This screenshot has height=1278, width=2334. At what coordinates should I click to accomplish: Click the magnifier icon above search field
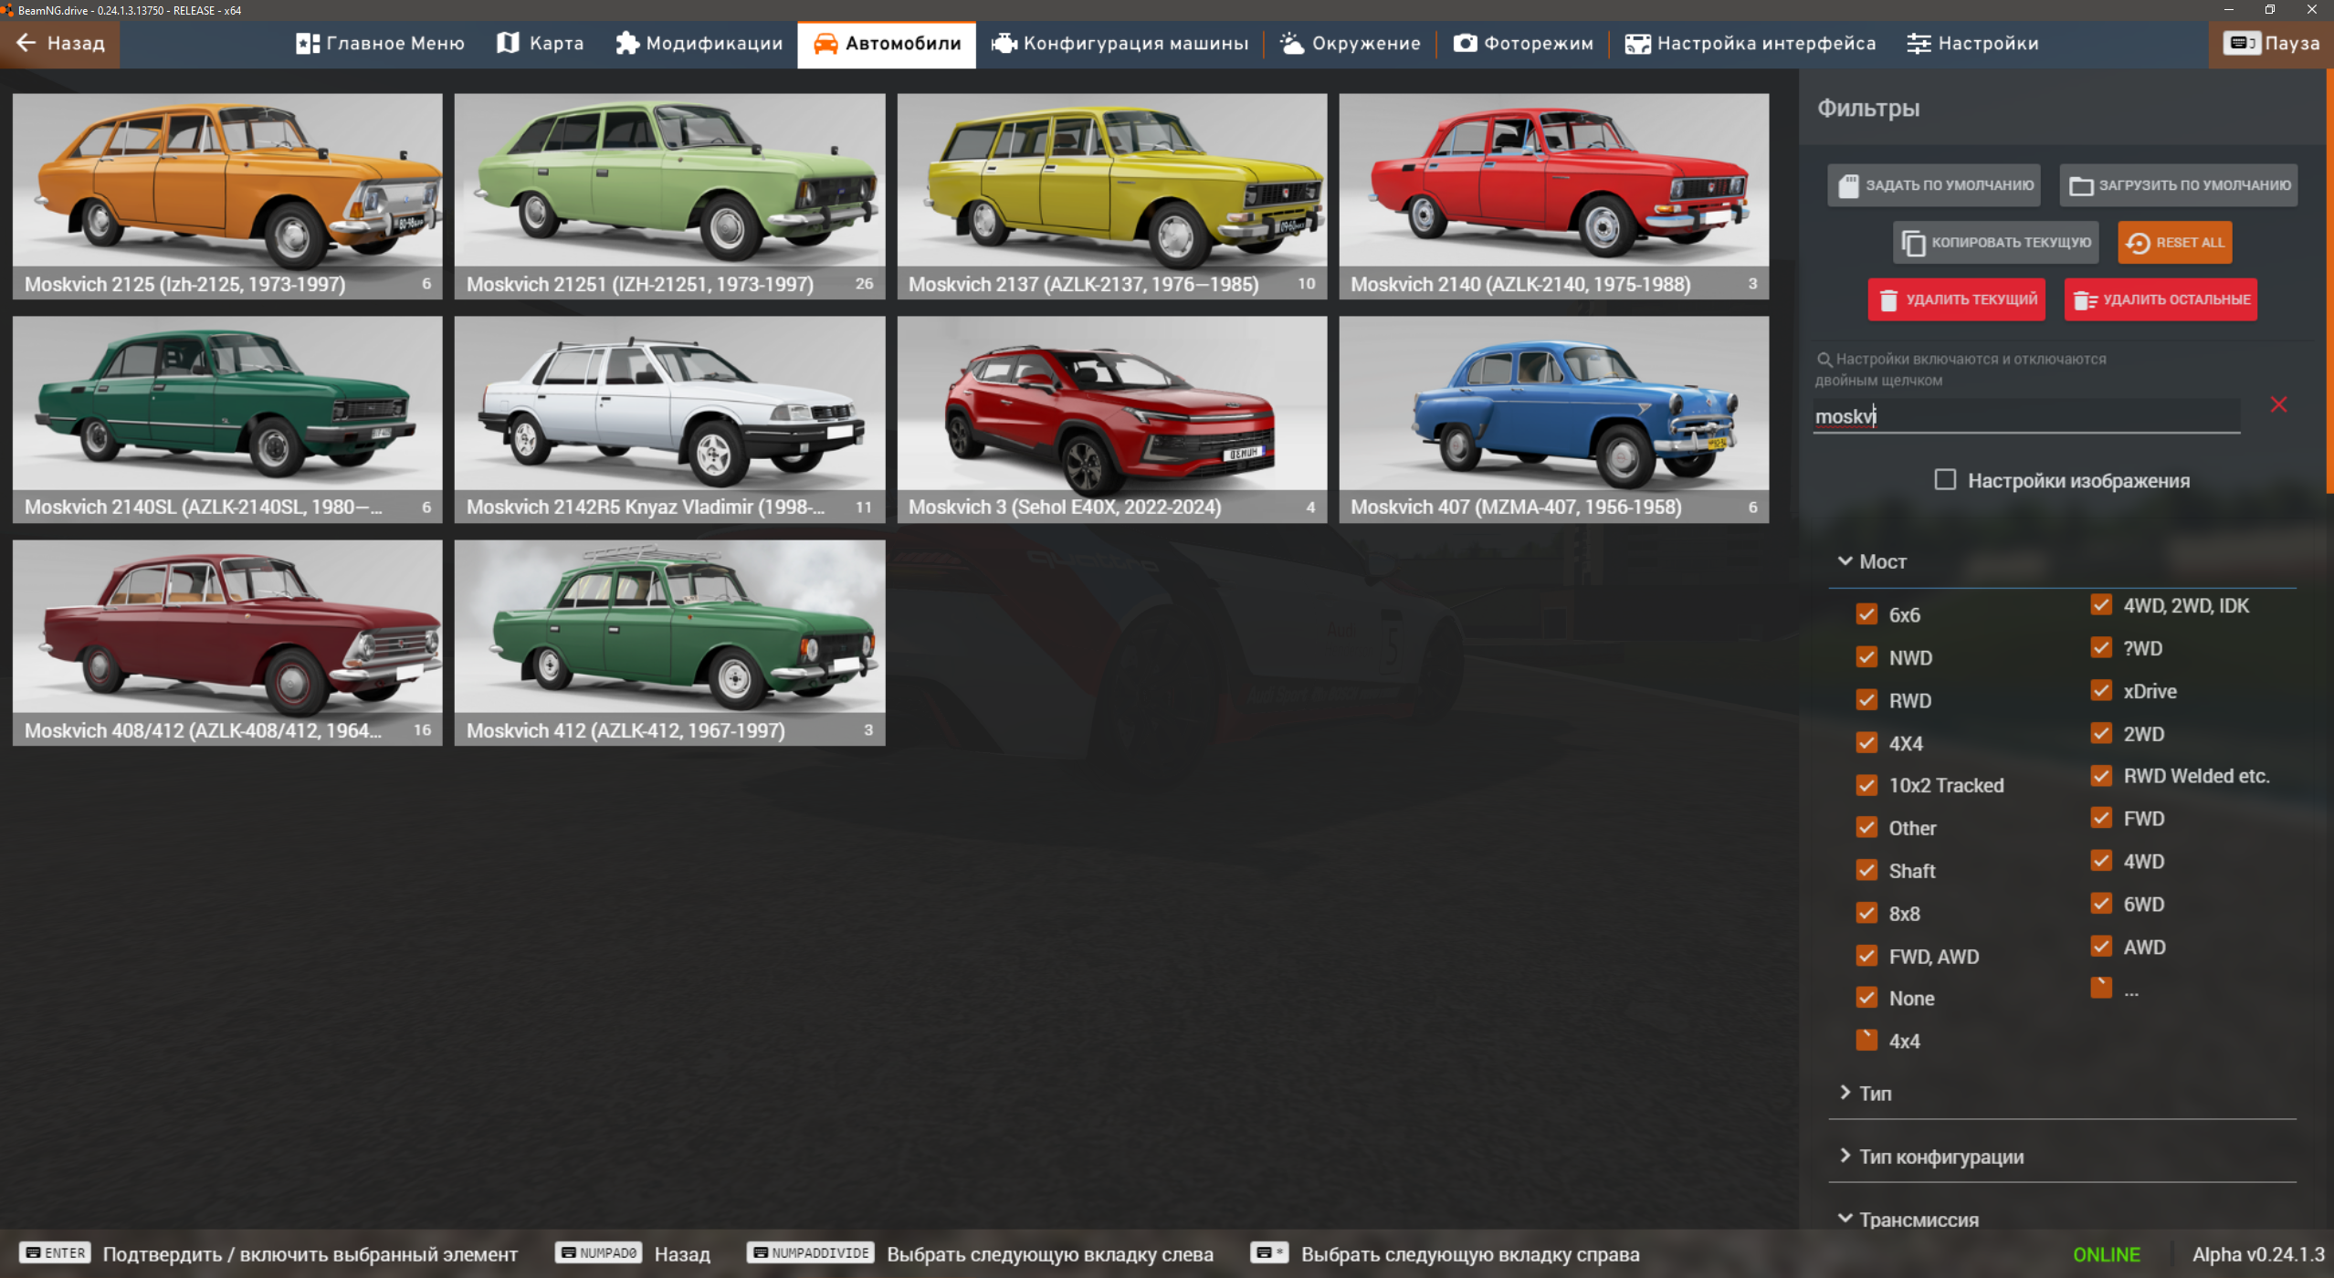tap(1824, 360)
